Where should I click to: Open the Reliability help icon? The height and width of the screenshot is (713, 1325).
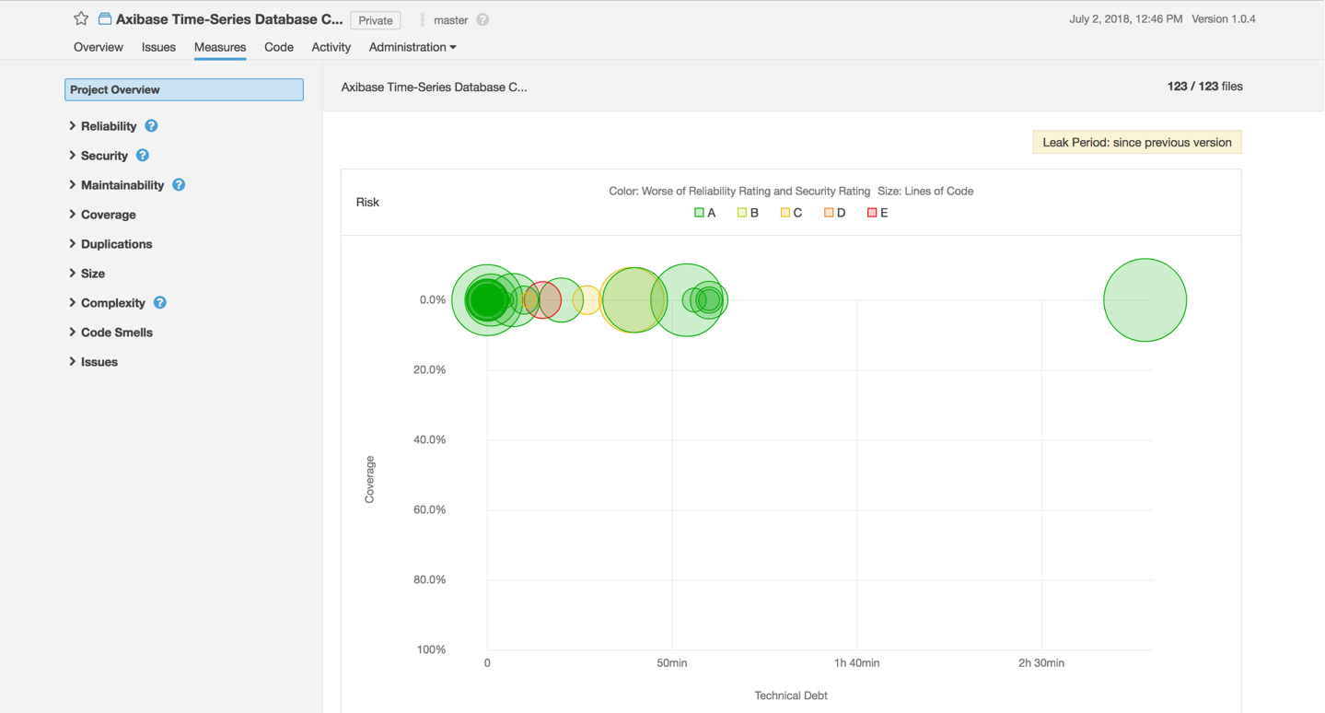point(151,126)
